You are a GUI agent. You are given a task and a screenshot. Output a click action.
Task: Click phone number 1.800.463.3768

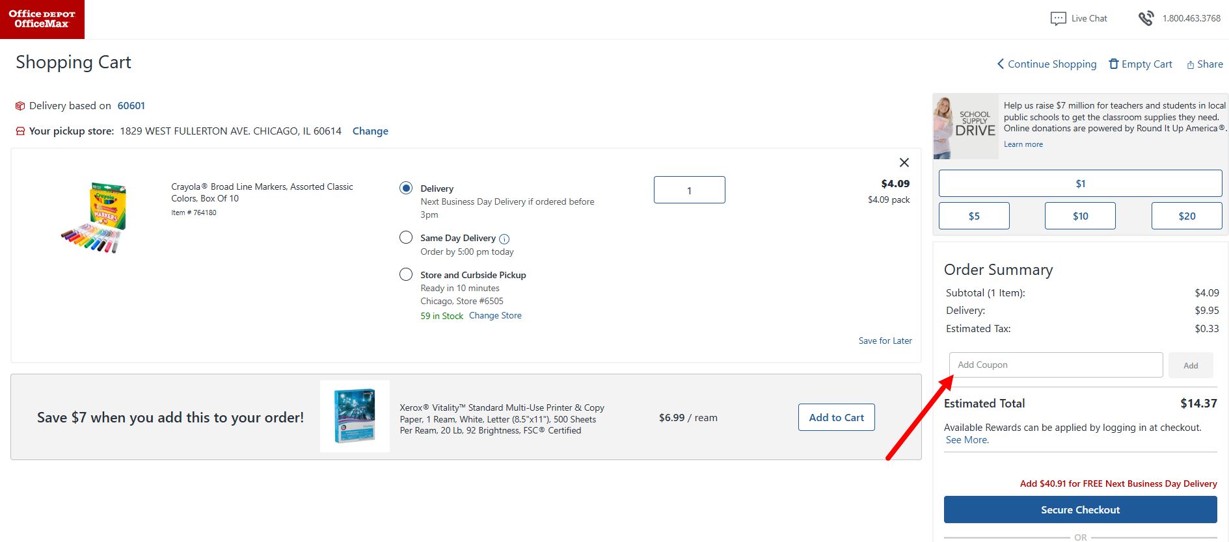[x=1191, y=18]
